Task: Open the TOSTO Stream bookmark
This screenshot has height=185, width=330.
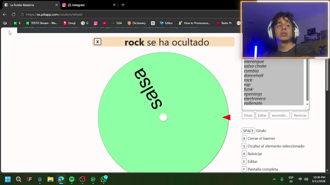Action: (42, 23)
